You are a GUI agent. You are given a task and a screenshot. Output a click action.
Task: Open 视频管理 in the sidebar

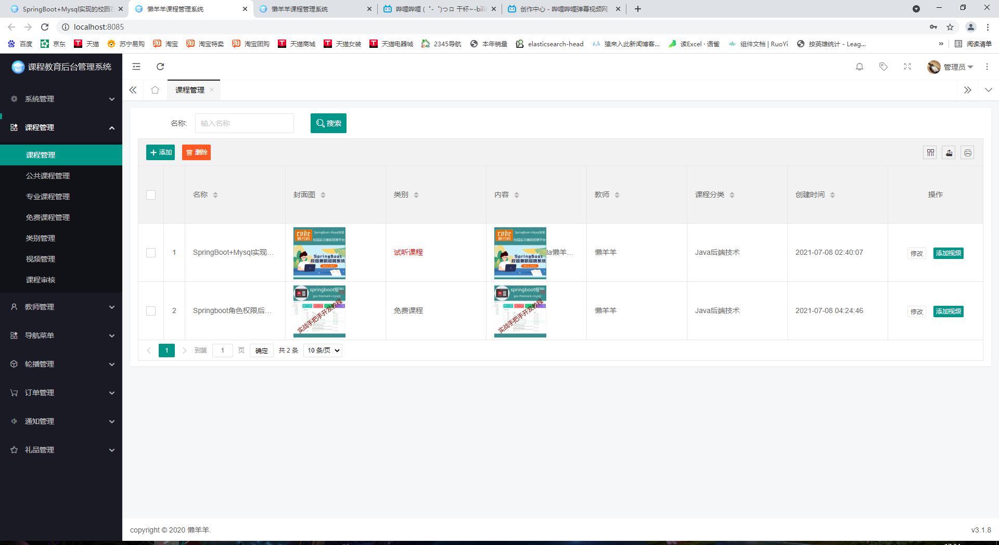pos(61,259)
